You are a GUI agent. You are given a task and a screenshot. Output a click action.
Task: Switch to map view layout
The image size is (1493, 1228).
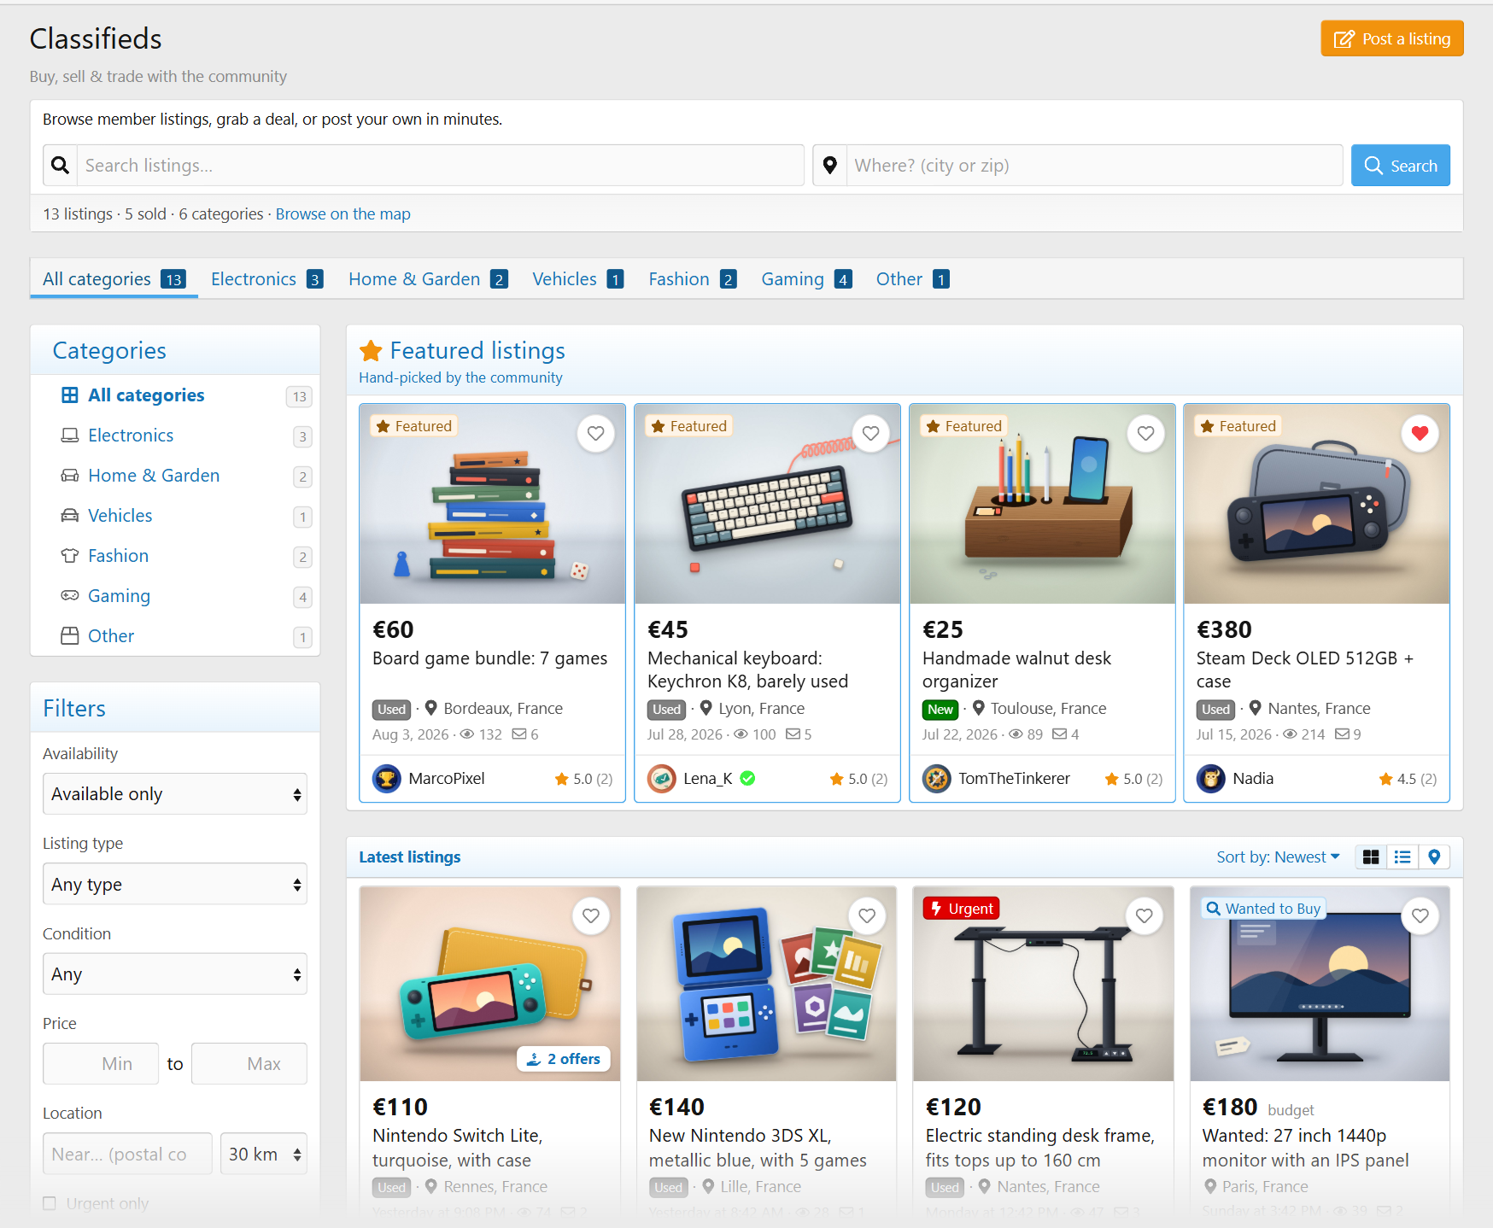click(x=1434, y=857)
